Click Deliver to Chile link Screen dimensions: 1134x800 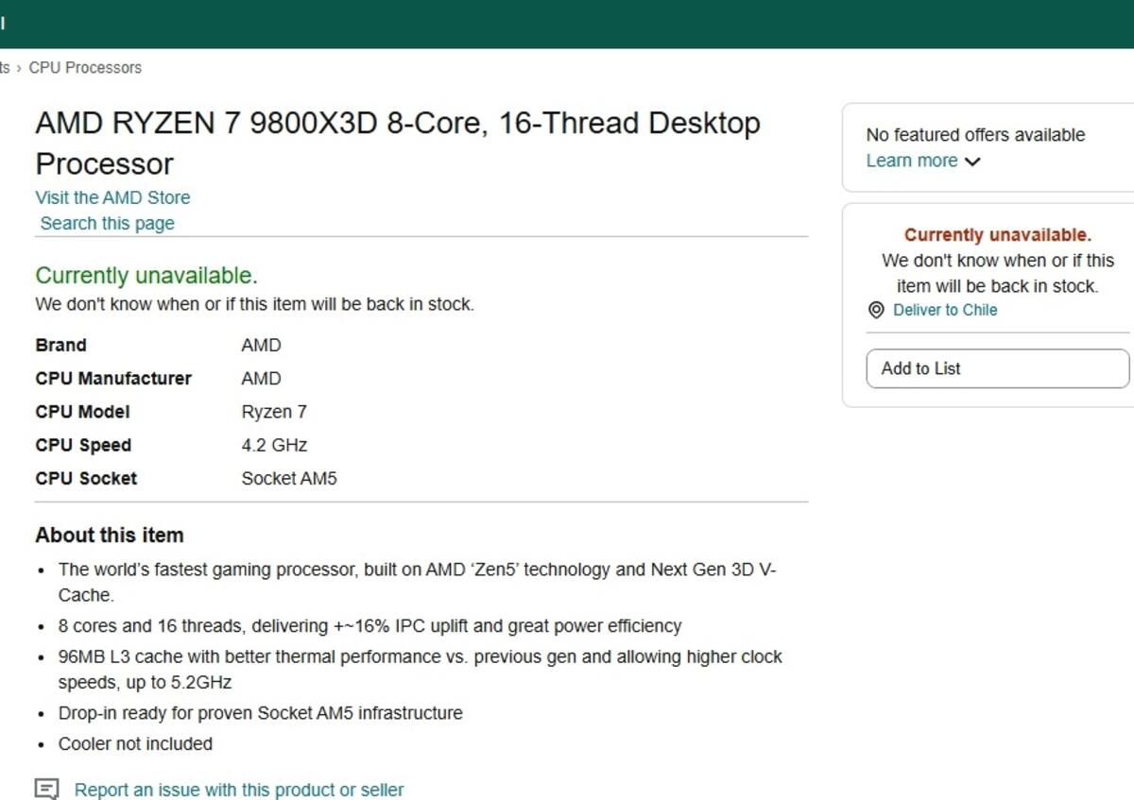click(945, 310)
